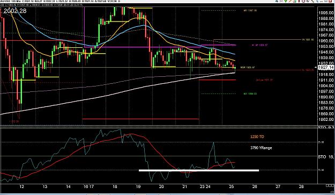Click the magenta level label near 1953
Viewport: 335px width, 195px height.
coord(260,45)
